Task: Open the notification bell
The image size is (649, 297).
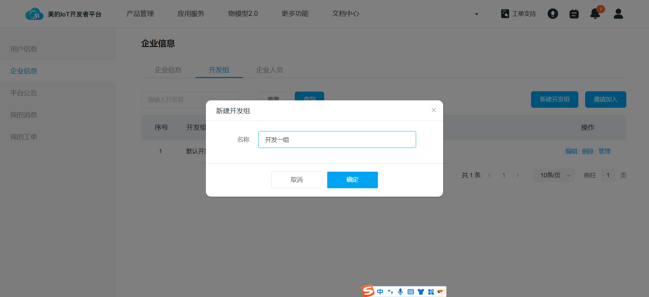Action: coord(595,14)
